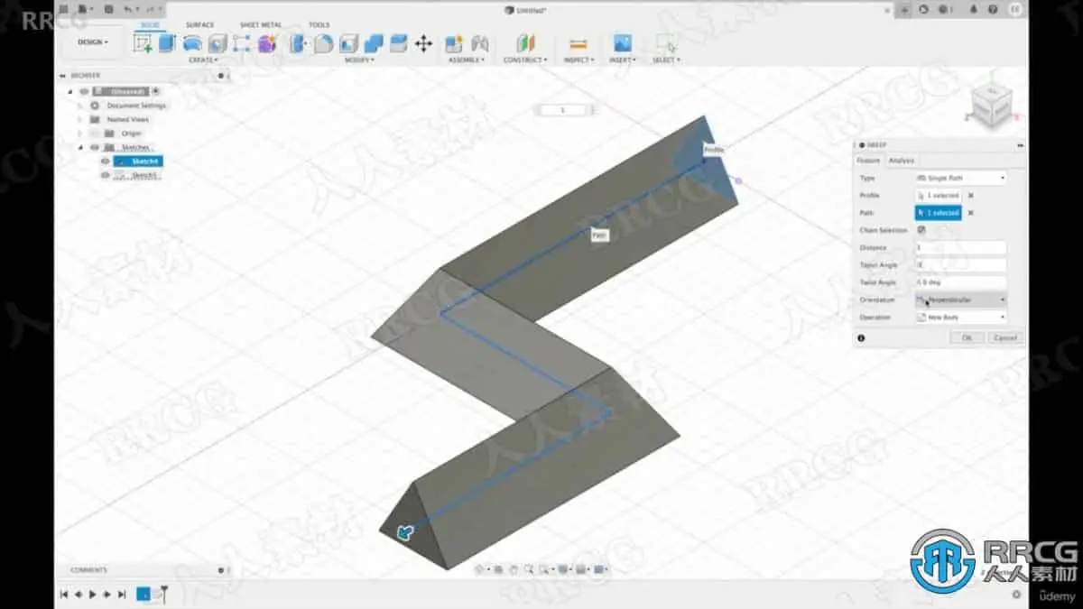Open the data panel grid icon

pyautogui.click(x=62, y=9)
